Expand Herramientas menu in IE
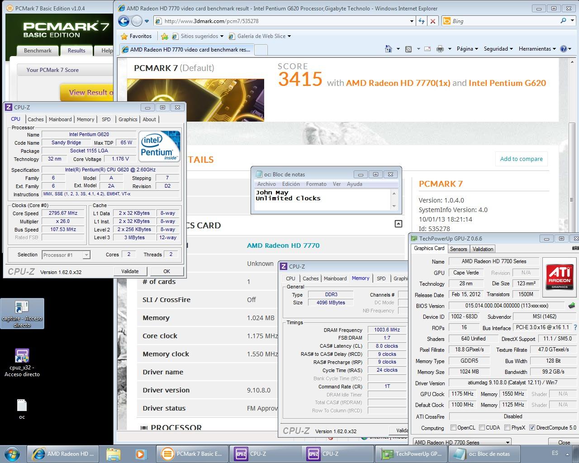This screenshot has height=463, width=579. 537,49
